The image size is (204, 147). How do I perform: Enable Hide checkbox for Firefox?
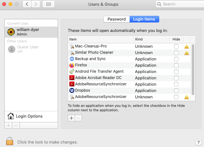[176, 65]
